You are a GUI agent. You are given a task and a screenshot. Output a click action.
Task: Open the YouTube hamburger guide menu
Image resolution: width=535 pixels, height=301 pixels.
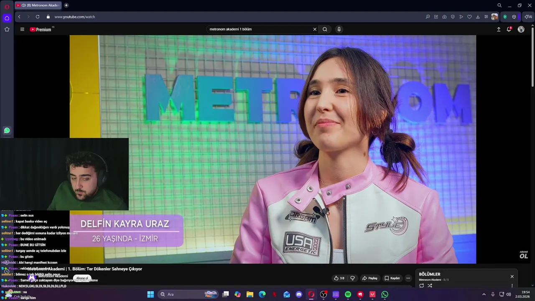point(22,29)
